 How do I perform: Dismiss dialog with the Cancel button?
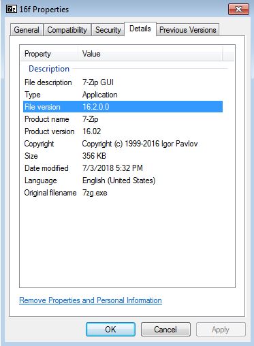[x=165, y=329]
